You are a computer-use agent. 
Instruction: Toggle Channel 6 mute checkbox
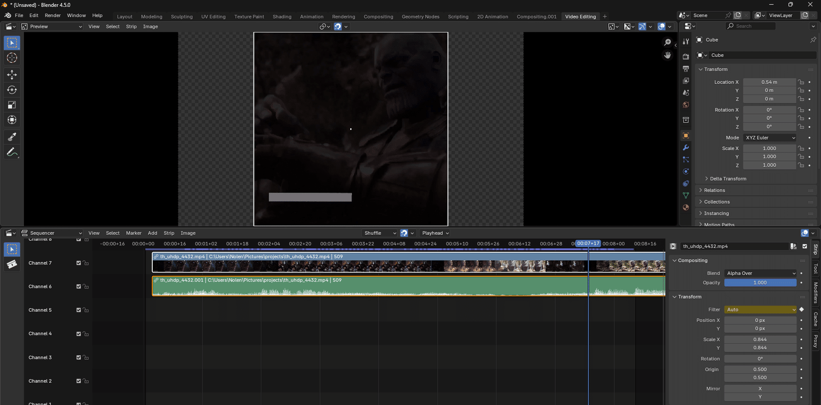click(x=79, y=287)
